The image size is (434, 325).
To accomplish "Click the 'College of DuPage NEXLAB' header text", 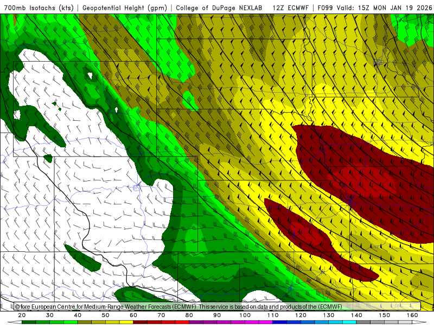I will (219, 8).
